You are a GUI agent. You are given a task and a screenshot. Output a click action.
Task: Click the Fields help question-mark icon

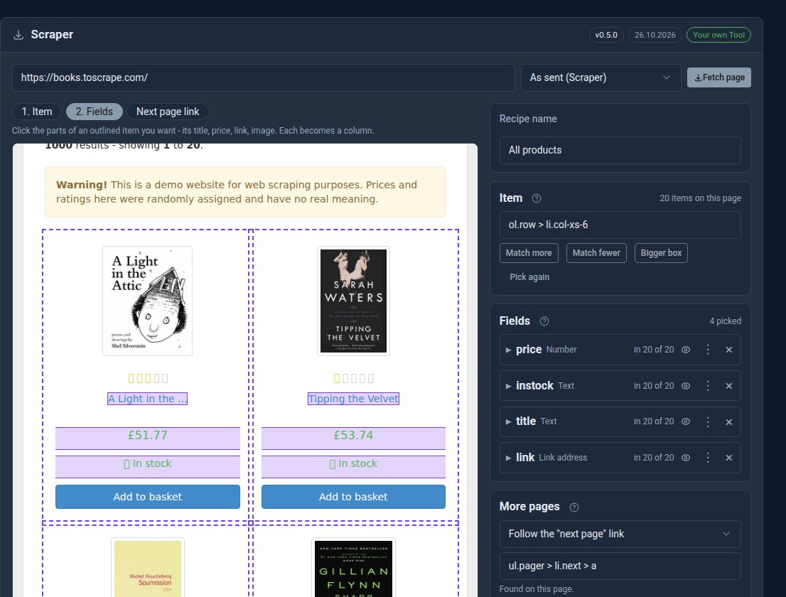[544, 321]
